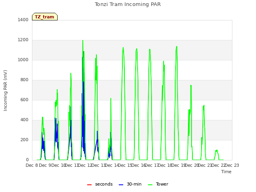The height and width of the screenshot is (192, 256).
Task: Click the green Tower legend swatch
Action: point(150,185)
